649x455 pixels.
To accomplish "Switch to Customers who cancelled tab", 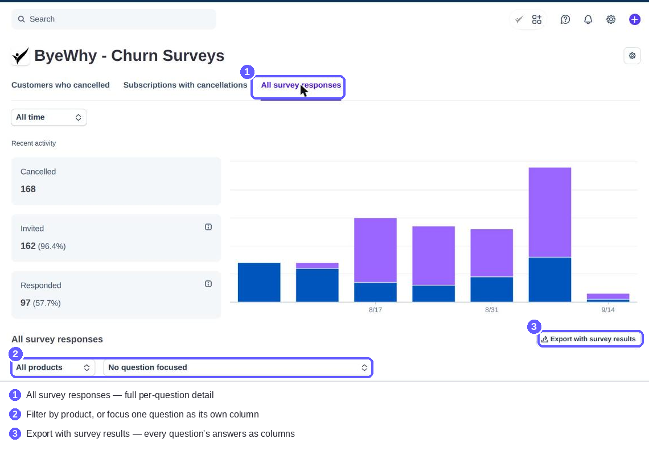I will coord(60,85).
